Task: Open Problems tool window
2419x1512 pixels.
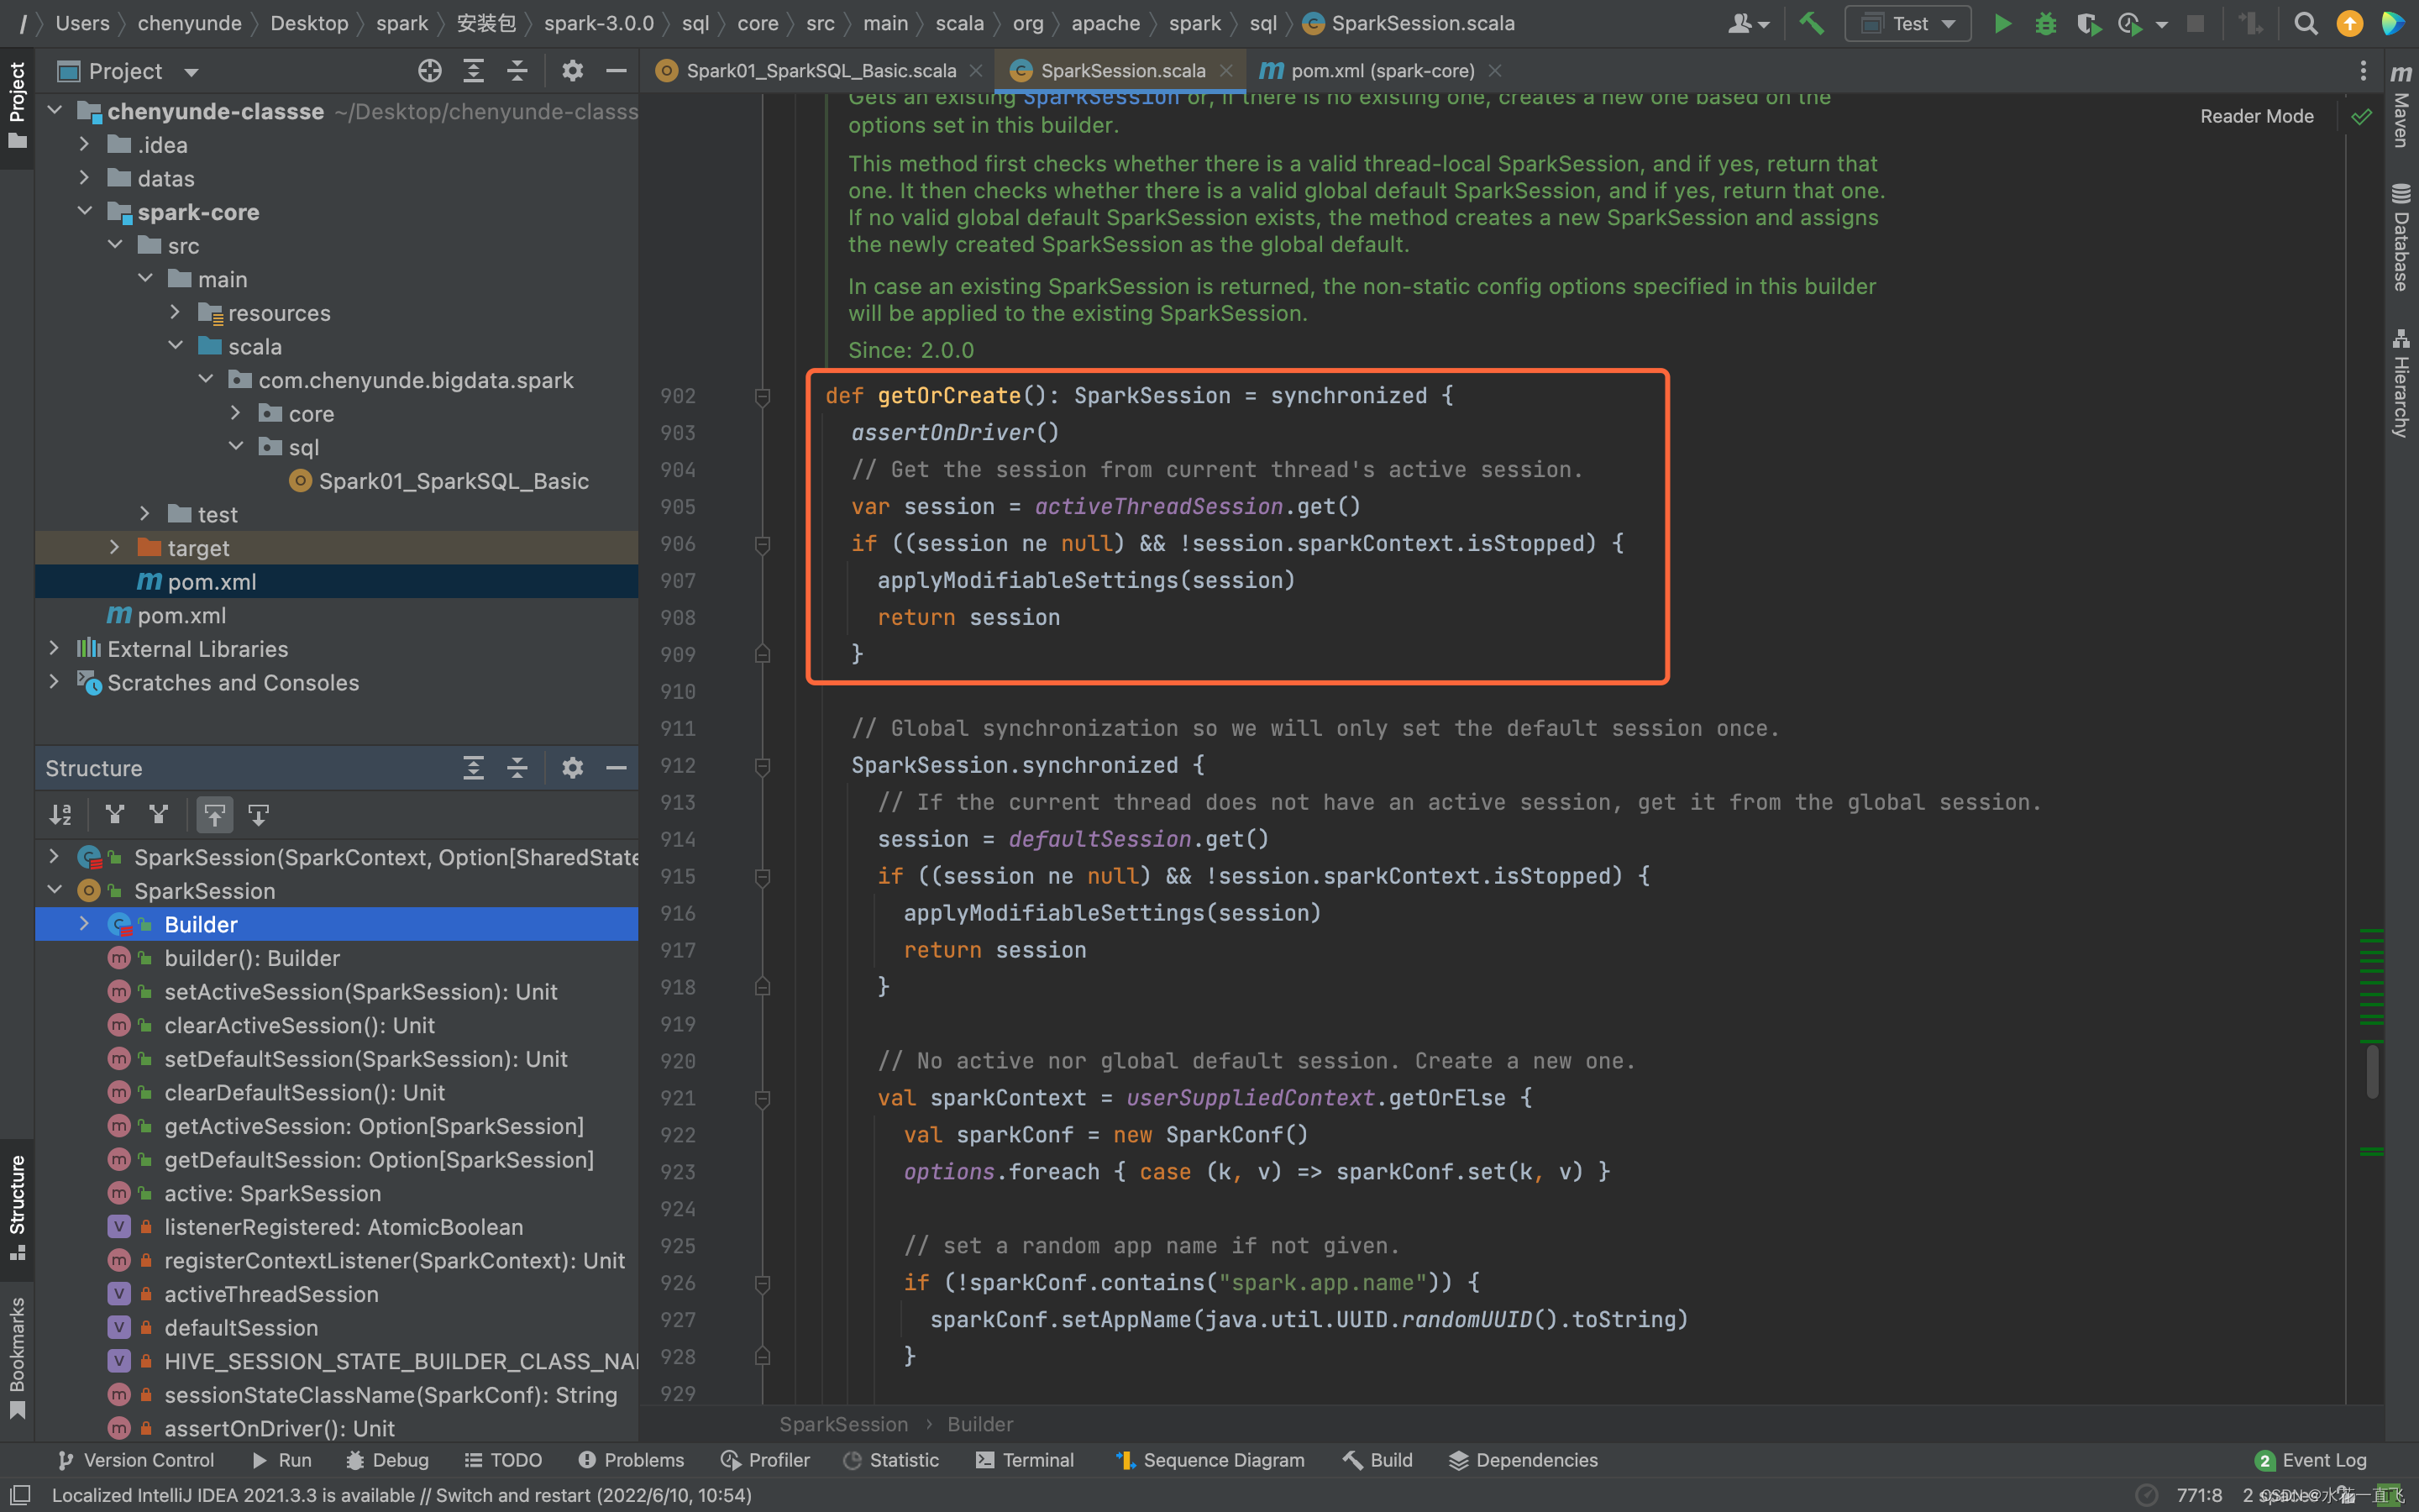Action: (x=631, y=1460)
